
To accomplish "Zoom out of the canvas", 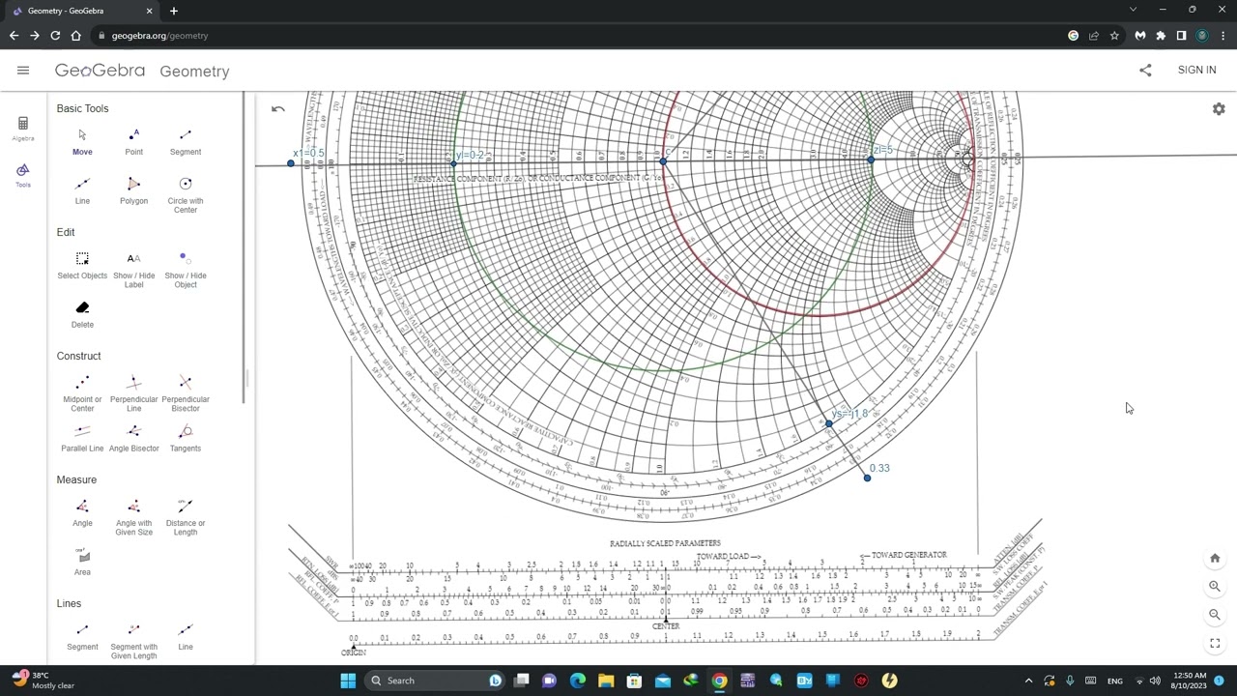I will point(1215,615).
